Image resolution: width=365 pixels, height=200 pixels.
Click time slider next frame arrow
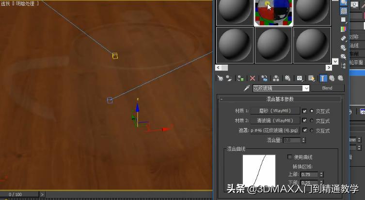point(42,194)
